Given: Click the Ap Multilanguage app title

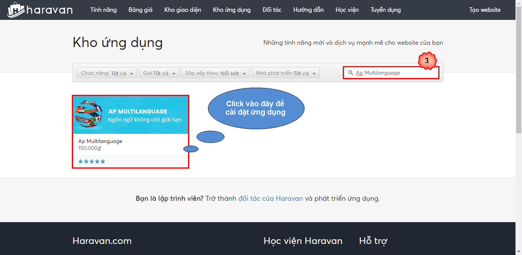Looking at the screenshot, I should pyautogui.click(x=100, y=141).
